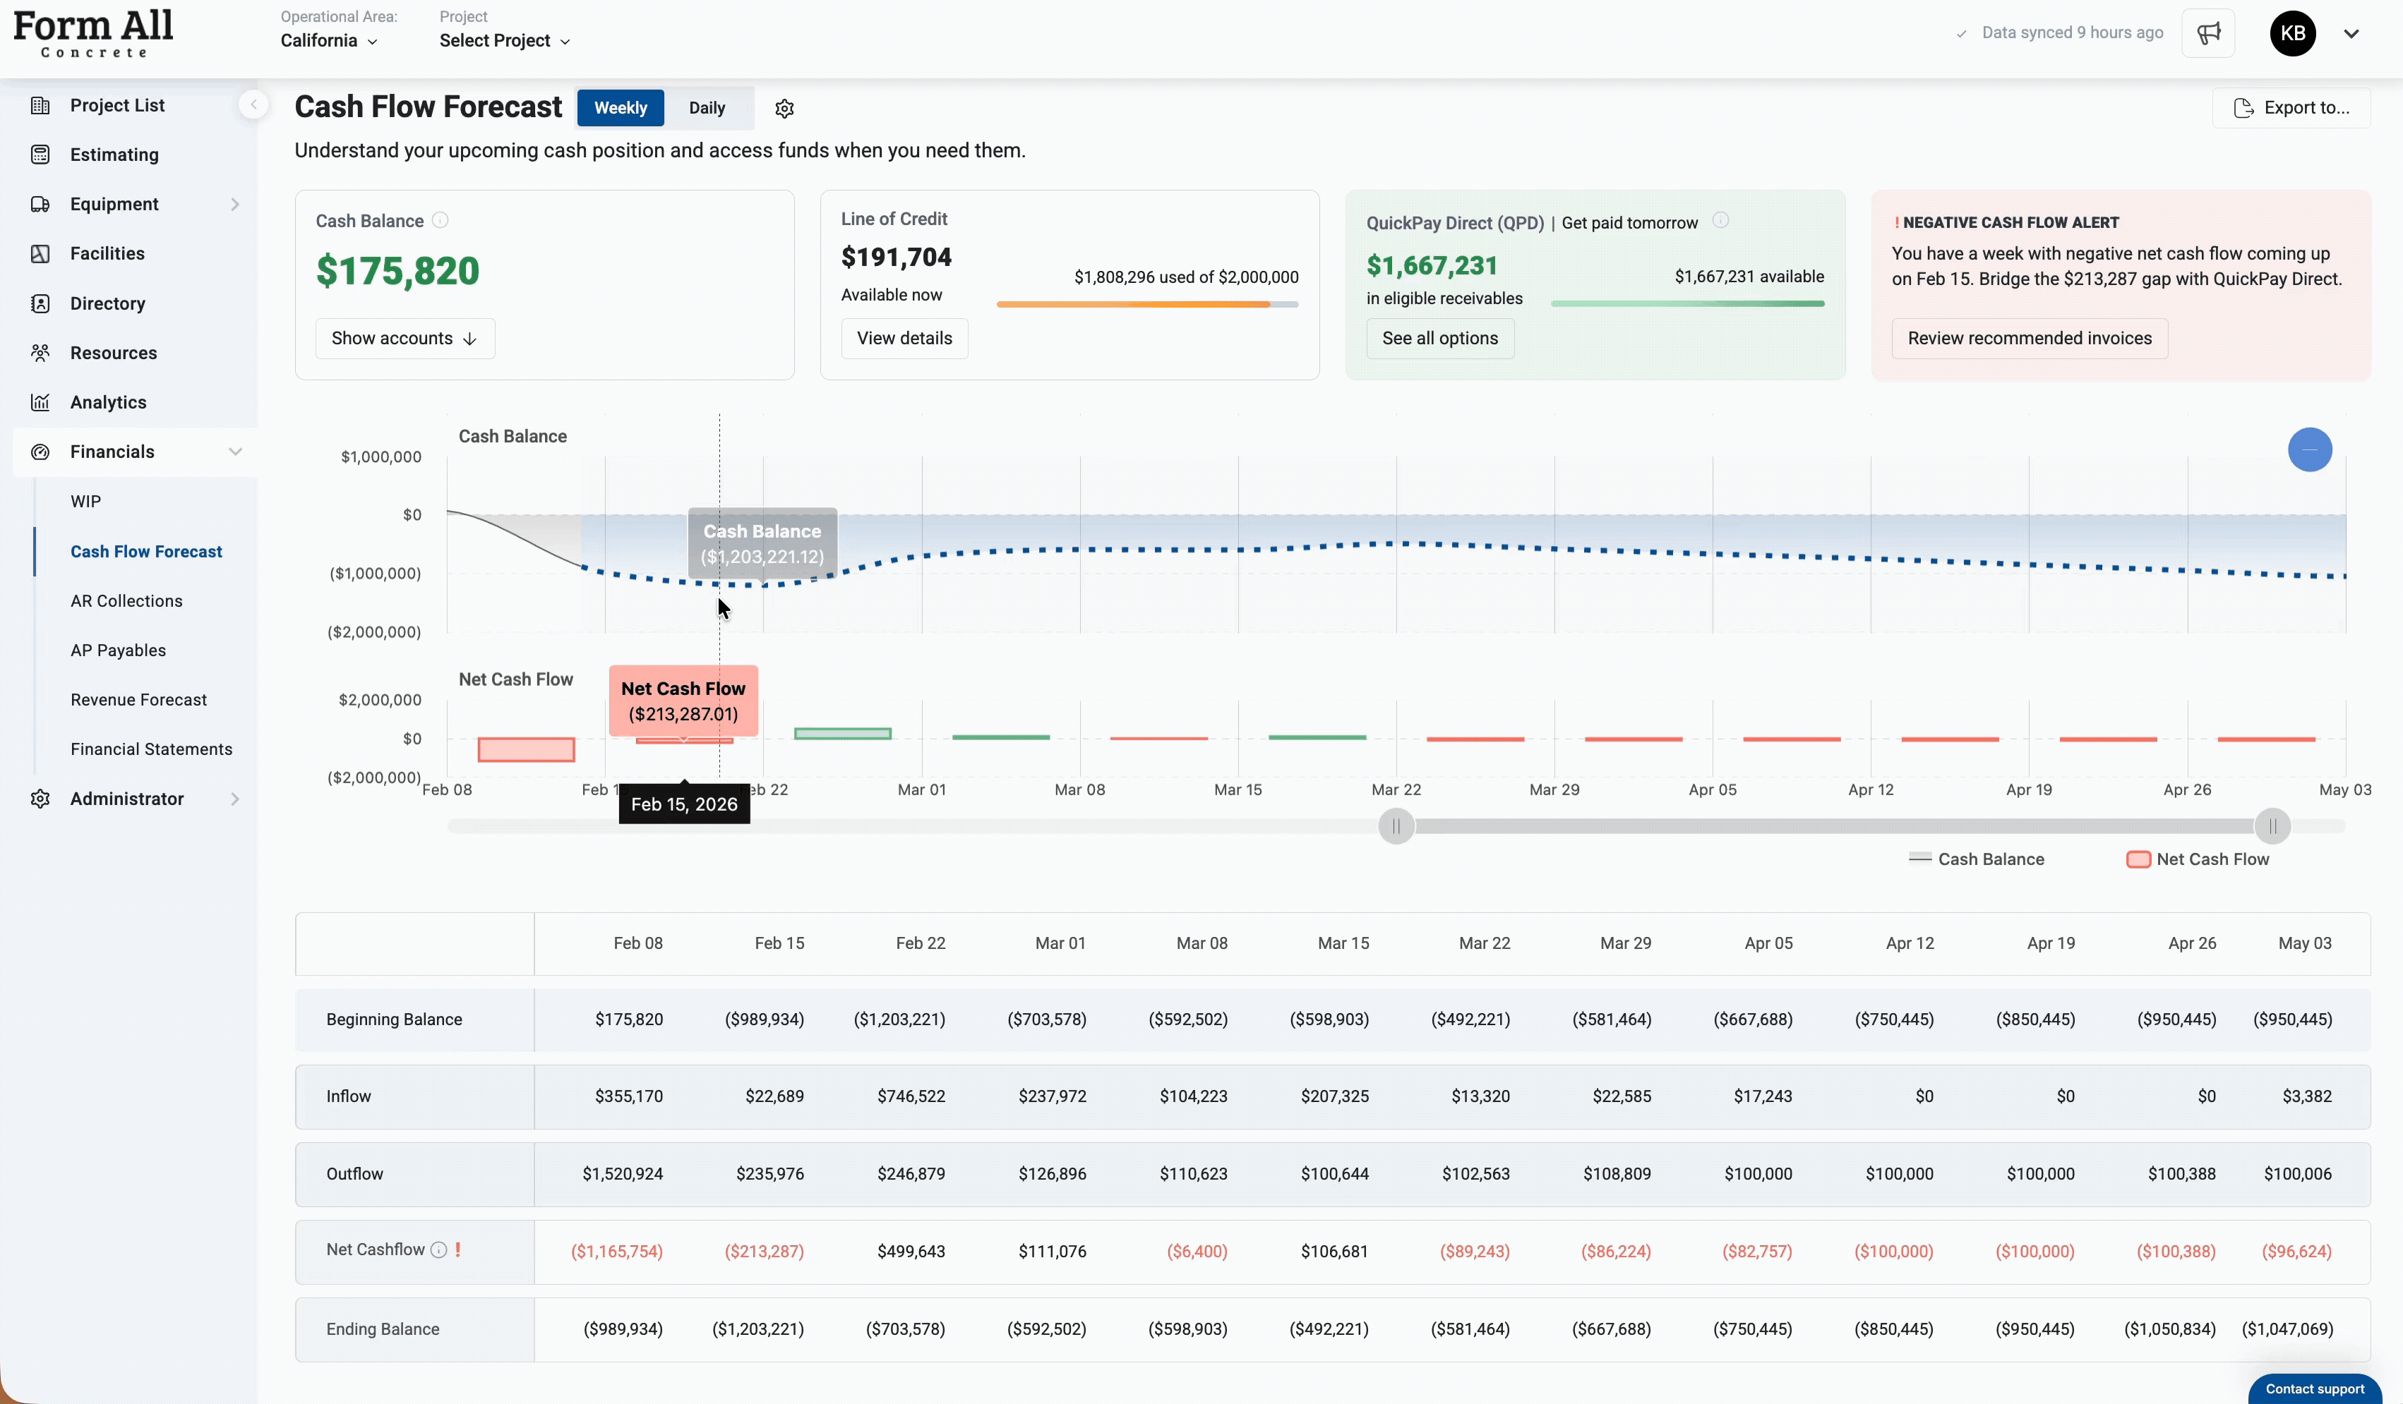
Task: Open the Select Project dropdown
Action: (505, 41)
